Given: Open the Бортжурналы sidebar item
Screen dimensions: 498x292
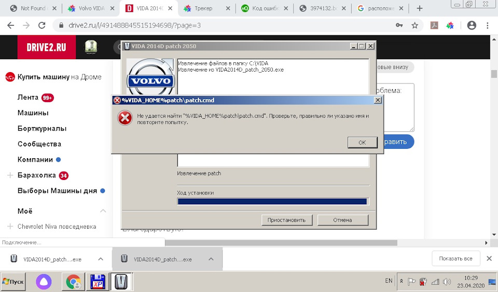Looking at the screenshot, I should pos(42,129).
